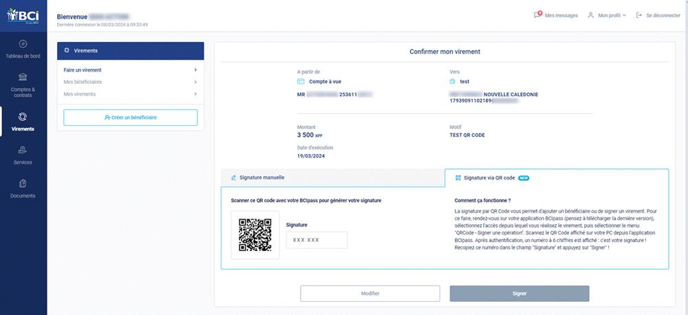
Task: Select Virements in left sidebar
Action: pos(23,122)
